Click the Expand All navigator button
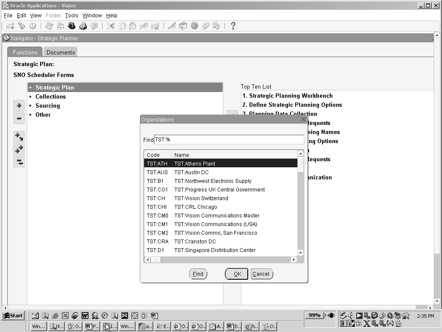Screen dimensions: 442x332 pos(19,149)
